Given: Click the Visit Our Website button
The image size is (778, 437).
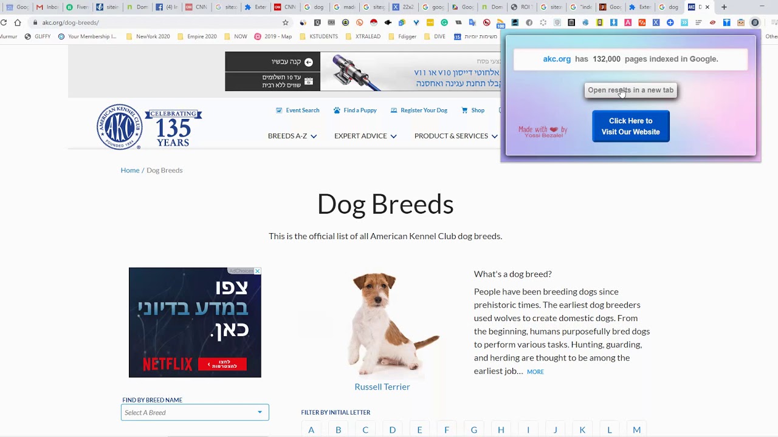Looking at the screenshot, I should click(631, 126).
